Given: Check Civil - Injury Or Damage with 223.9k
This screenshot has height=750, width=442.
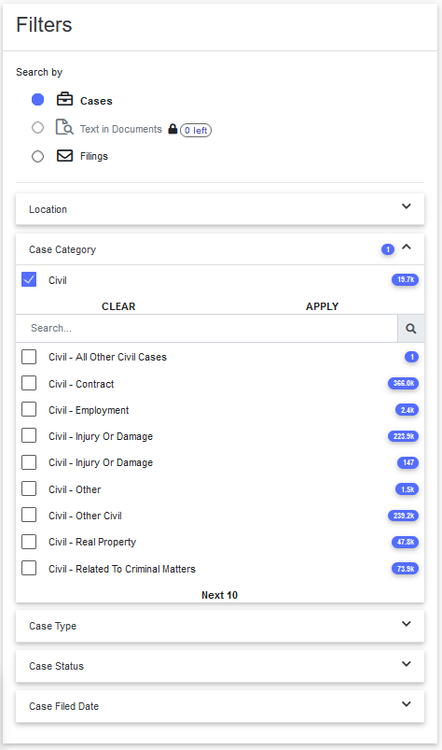Looking at the screenshot, I should tap(29, 436).
